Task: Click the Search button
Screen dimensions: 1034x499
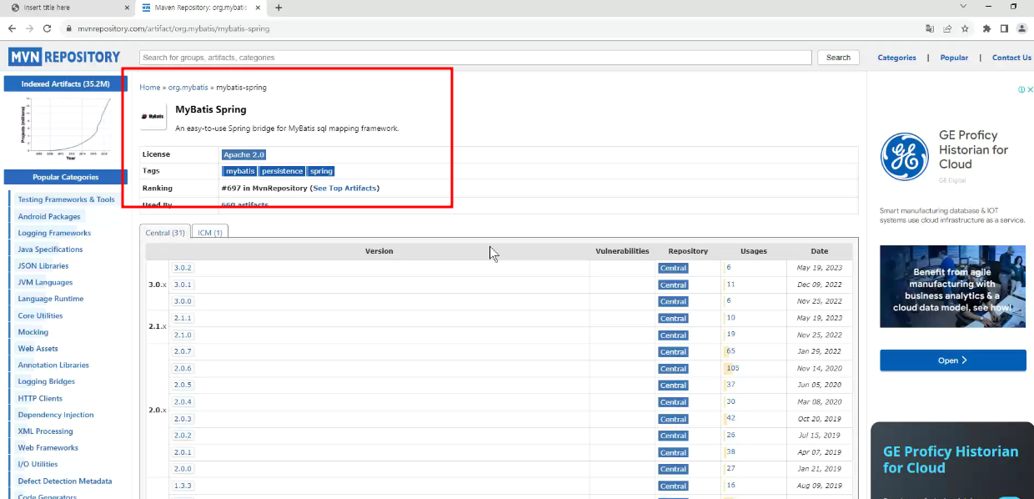Action: click(x=838, y=58)
